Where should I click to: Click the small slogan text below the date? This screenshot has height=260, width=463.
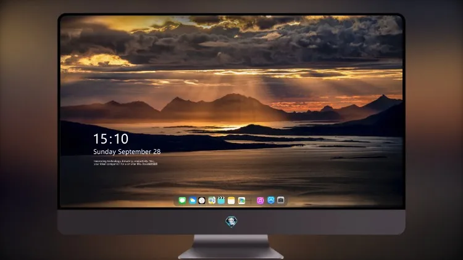[125, 163]
